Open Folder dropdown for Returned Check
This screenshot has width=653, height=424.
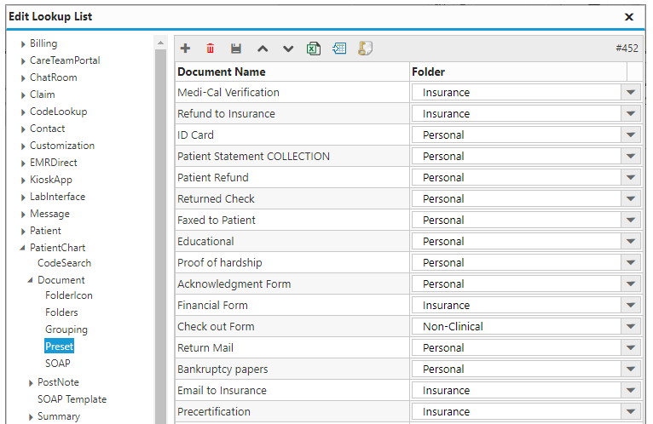coord(631,199)
